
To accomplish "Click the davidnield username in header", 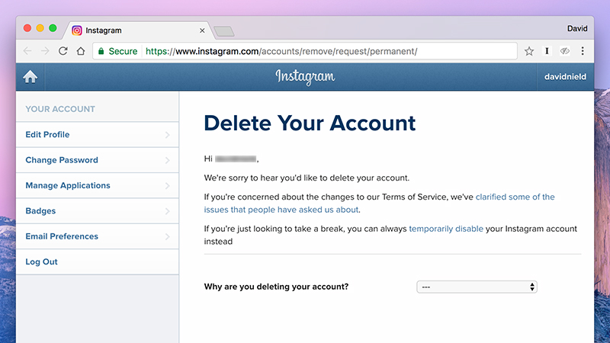I will pos(565,77).
